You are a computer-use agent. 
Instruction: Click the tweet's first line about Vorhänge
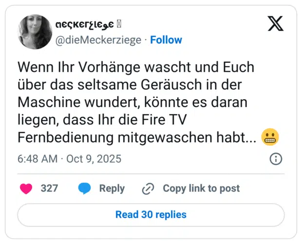(x=136, y=67)
